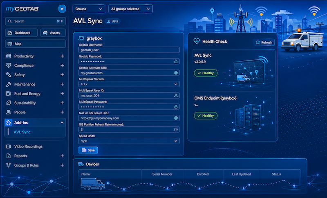Expand Safety with plus sign
This screenshot has width=327, height=198.
(62, 75)
